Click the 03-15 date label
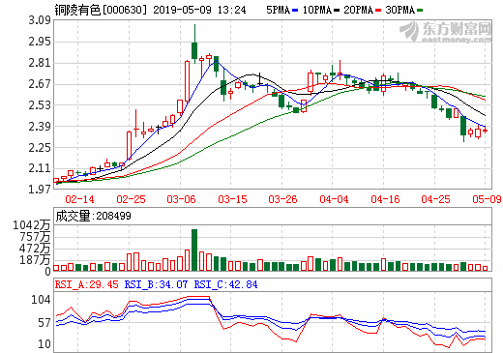503x353 pixels. coord(232,199)
